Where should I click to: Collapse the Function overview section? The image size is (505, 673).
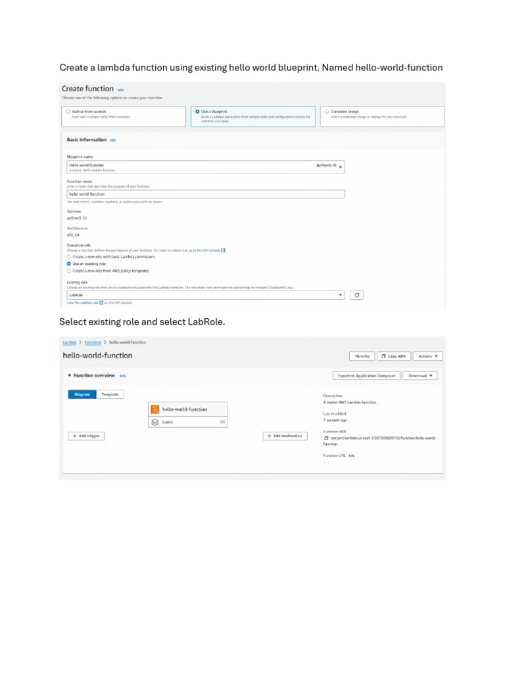pos(70,375)
